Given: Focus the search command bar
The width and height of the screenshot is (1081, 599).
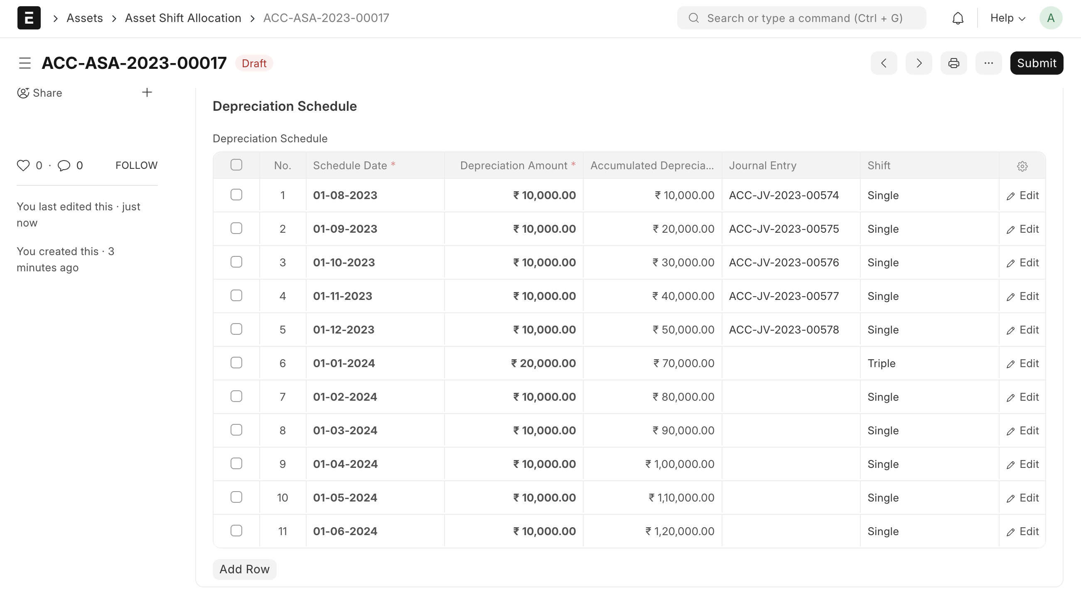Looking at the screenshot, I should [801, 18].
